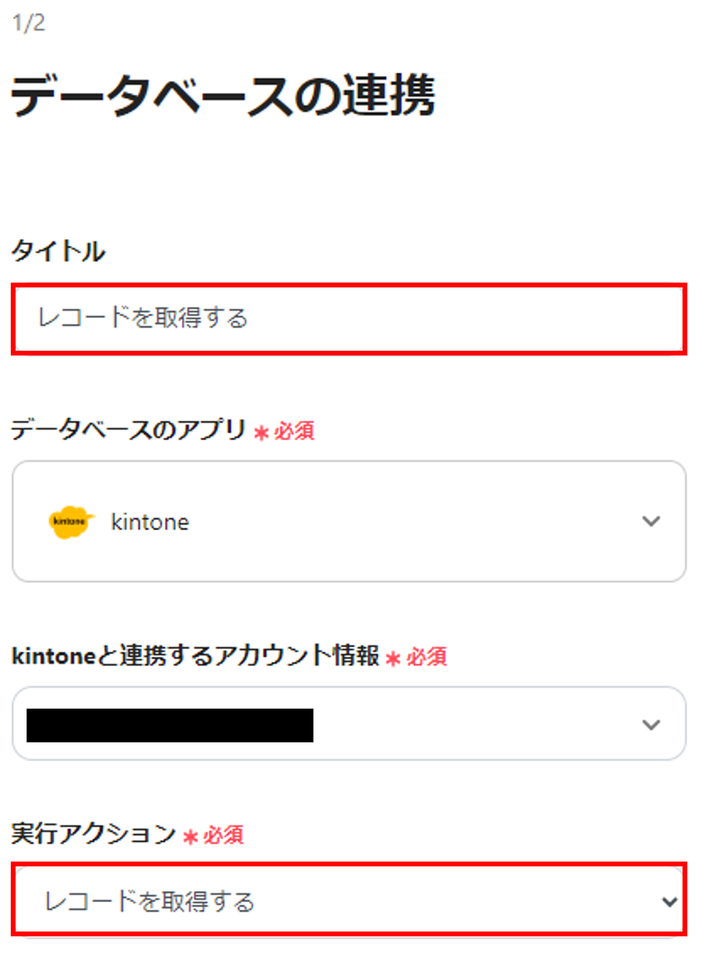Click the chevron in the kintone app dropdown
707x956 pixels.
[651, 521]
